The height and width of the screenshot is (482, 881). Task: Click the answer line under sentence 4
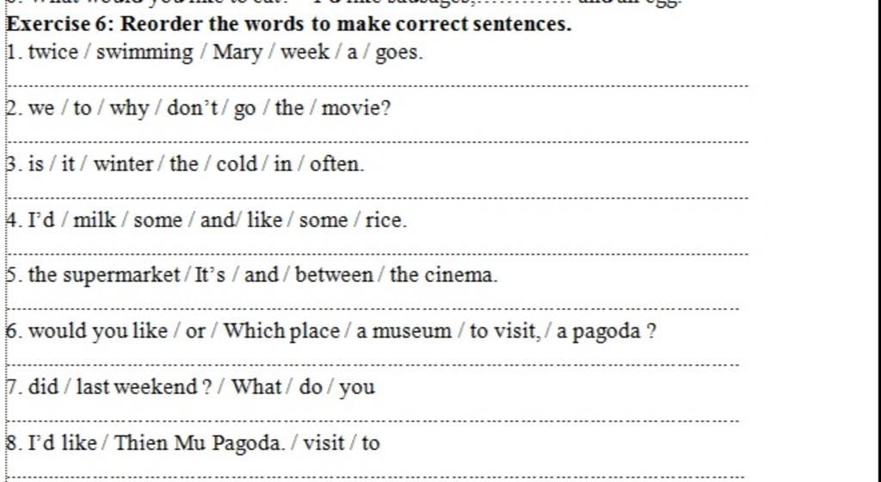click(377, 254)
